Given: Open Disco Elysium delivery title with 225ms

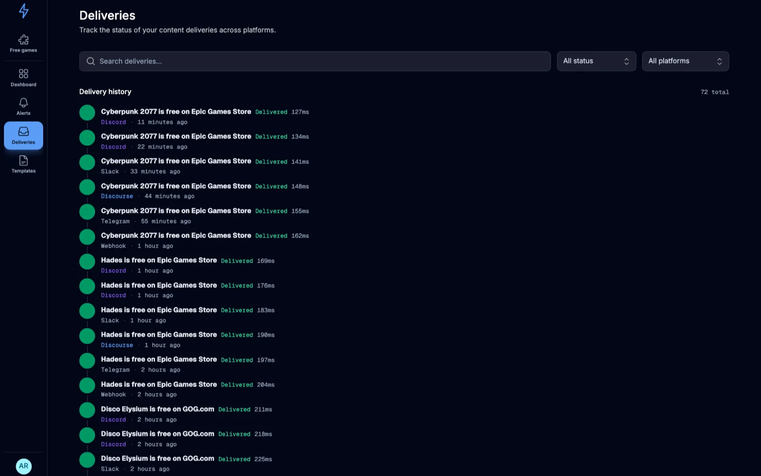Looking at the screenshot, I should 157,459.
